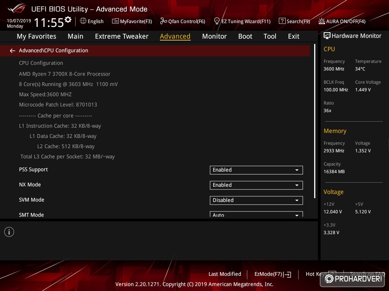Click the NX Mode label
The height and width of the screenshot is (291, 389).
coord(30,185)
